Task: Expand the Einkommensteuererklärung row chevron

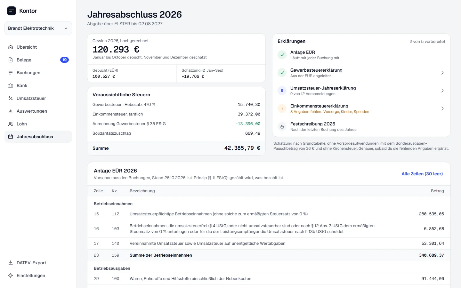Action: coord(442,108)
